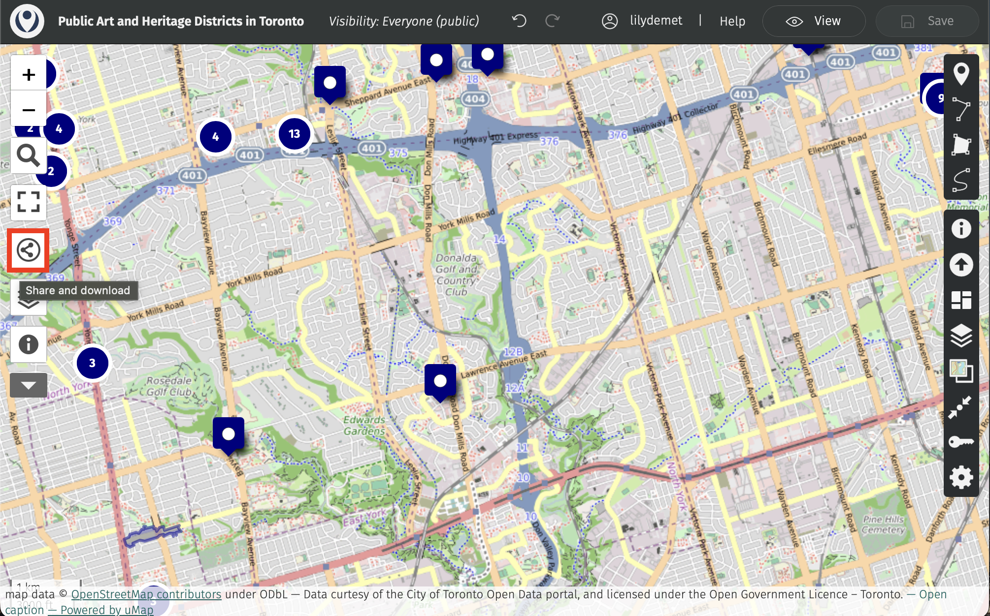Edit the map title text
This screenshot has height=616, width=990.
181,21
